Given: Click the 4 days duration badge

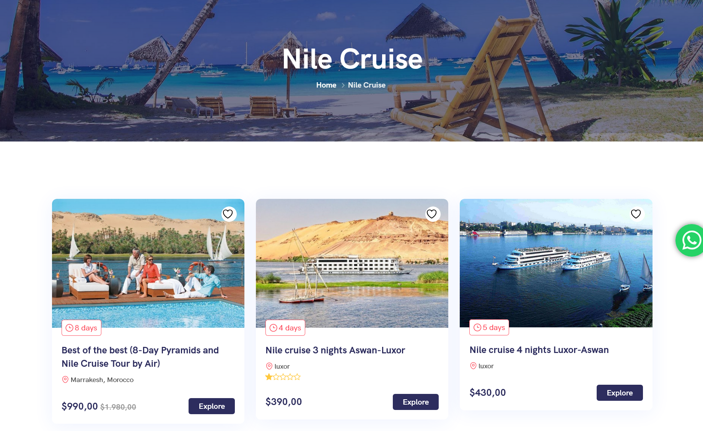Looking at the screenshot, I should (x=285, y=328).
